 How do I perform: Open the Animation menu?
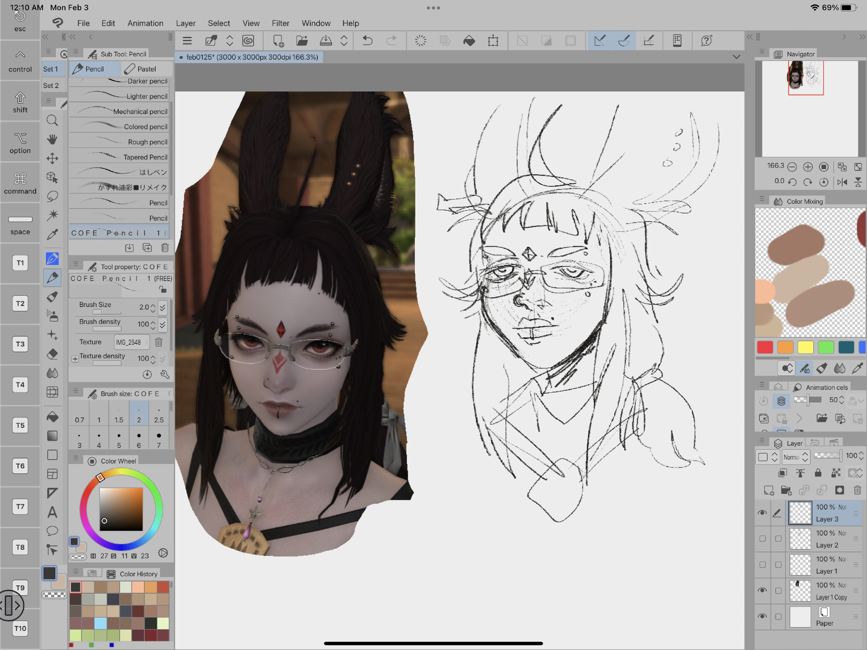pos(145,23)
